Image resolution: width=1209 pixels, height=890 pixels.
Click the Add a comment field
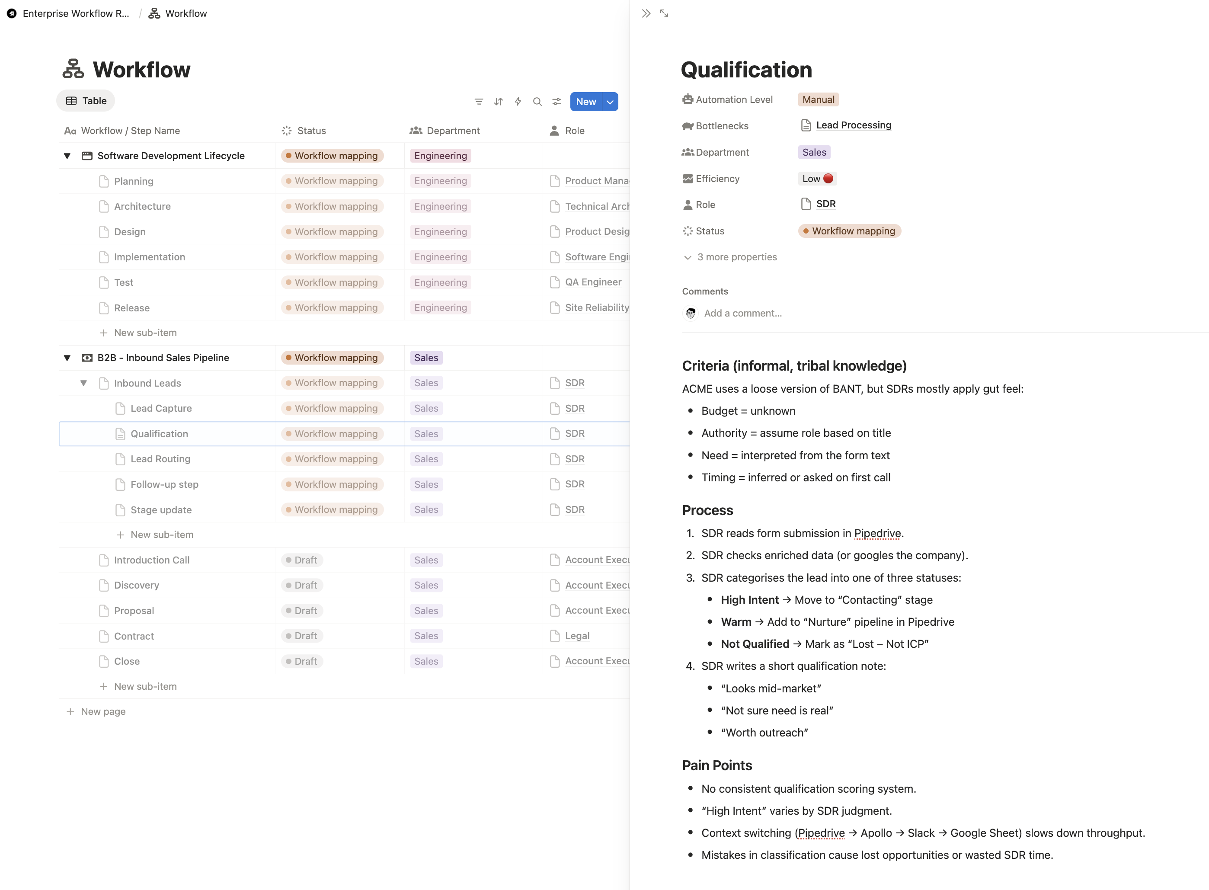point(742,313)
